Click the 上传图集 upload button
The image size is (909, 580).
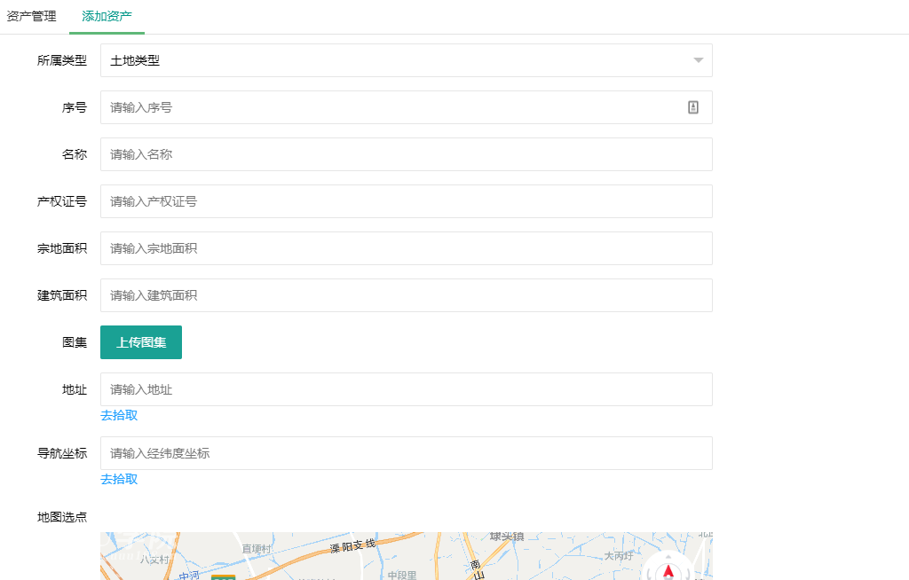click(140, 341)
